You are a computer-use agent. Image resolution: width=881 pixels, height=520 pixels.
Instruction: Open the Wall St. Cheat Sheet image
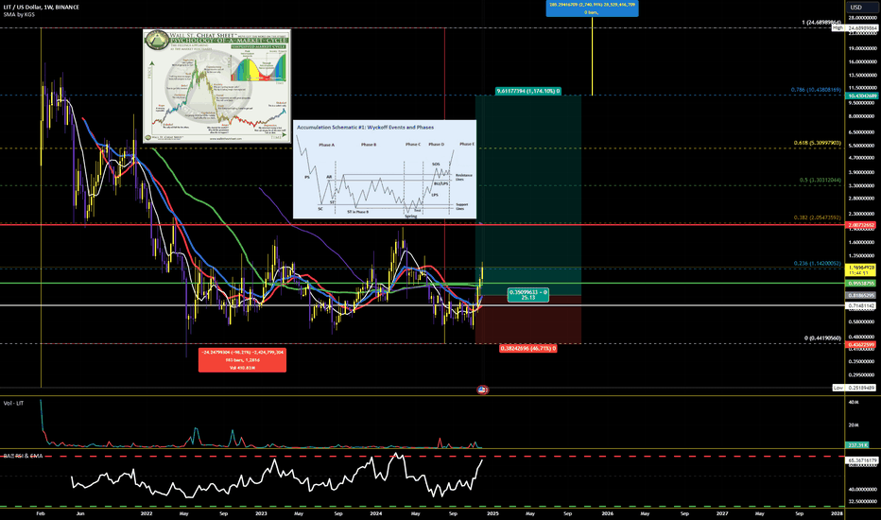[216, 86]
